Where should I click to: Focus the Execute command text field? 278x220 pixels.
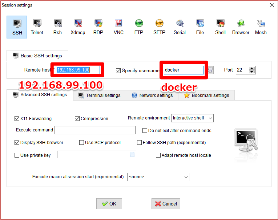pyautogui.click(x=95, y=130)
